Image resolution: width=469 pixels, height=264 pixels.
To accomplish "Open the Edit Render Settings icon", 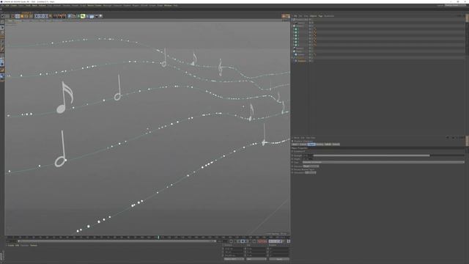I will tap(64, 16).
